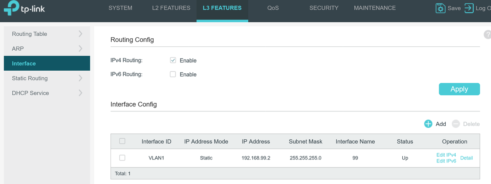Image resolution: width=491 pixels, height=184 pixels.
Task: Tick the select-all checkbox in table header
Action: tap(122, 141)
